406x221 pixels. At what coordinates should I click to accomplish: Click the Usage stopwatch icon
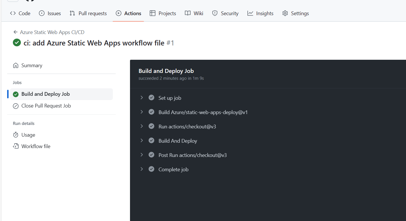16,135
